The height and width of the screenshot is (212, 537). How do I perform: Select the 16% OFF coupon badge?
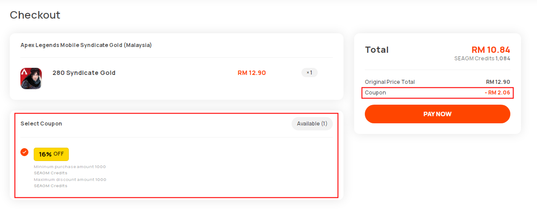(51, 154)
